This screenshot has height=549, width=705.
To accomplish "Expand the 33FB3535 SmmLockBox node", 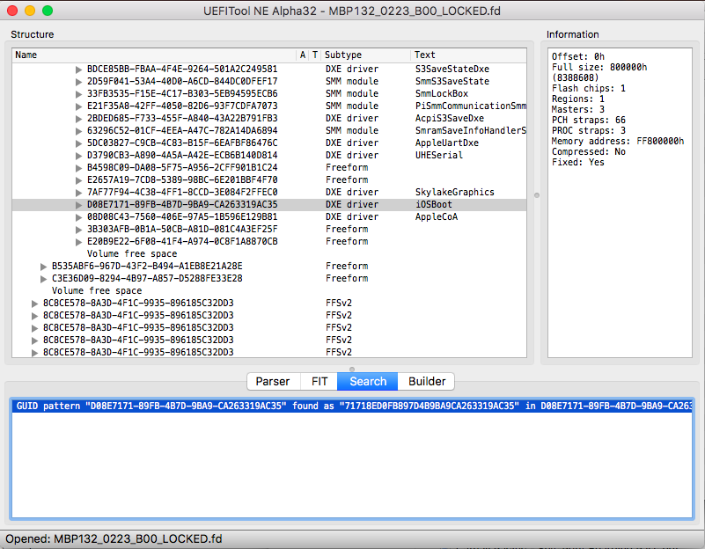I will [78, 94].
